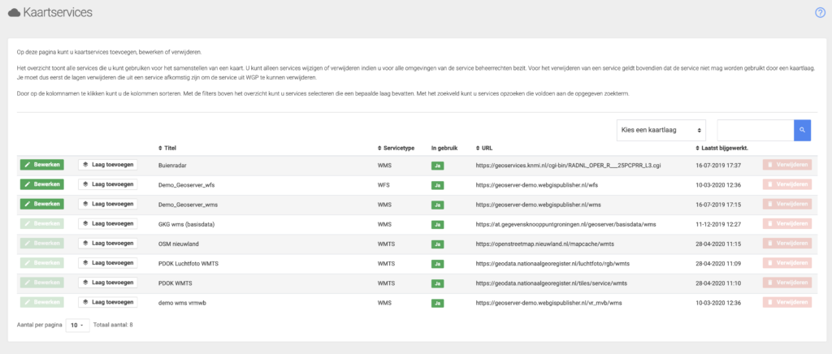The width and height of the screenshot is (832, 354).
Task: Delete the Buienradar service
Action: click(786, 165)
